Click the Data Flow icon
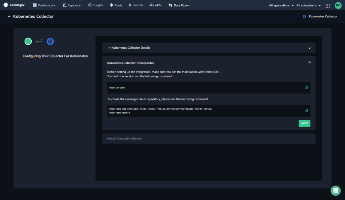Screen dimensions: 345x200 tap(170, 5)
